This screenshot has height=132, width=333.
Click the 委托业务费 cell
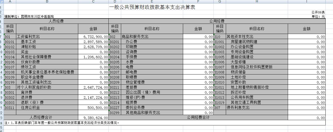pyautogui.click(x=152, y=107)
